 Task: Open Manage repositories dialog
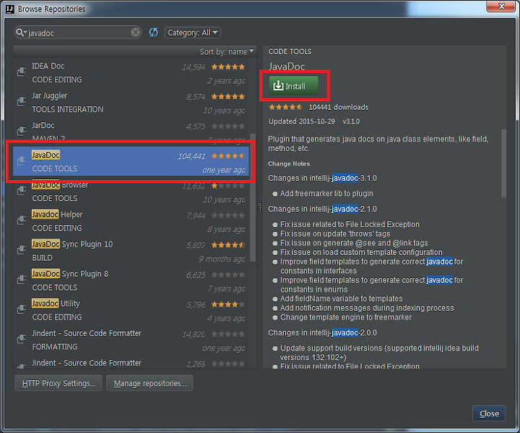(x=150, y=383)
